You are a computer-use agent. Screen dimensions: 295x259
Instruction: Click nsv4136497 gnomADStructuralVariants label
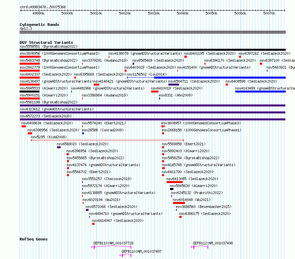pos(57,81)
